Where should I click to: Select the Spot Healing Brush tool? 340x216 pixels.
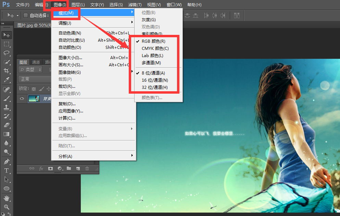pos(7,89)
